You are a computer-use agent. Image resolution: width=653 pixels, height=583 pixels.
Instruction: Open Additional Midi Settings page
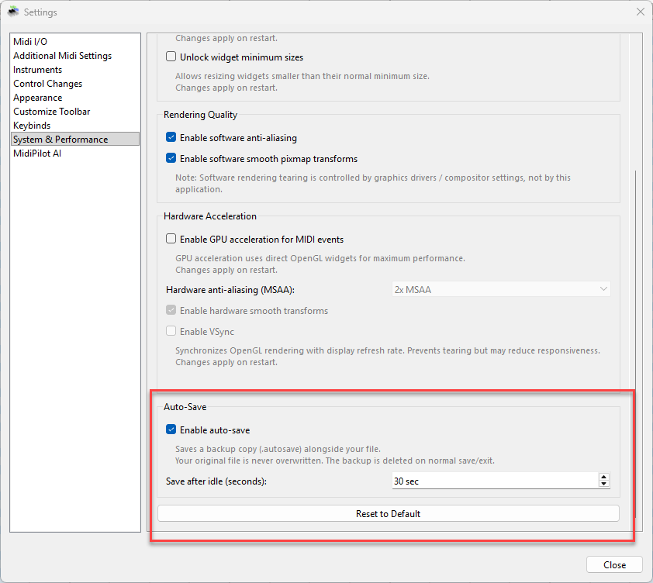tap(62, 55)
